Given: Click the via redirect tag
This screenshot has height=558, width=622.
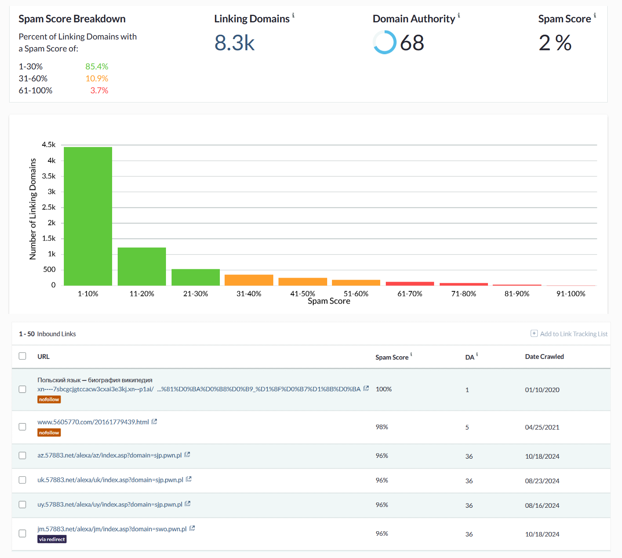Looking at the screenshot, I should click(x=52, y=539).
